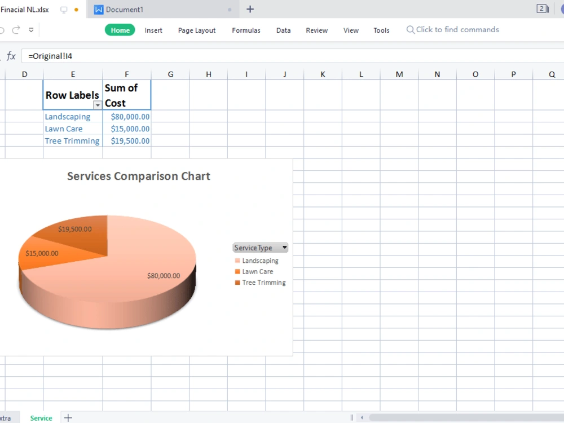Click the fx insert function icon
The image size is (564, 423).
click(11, 56)
